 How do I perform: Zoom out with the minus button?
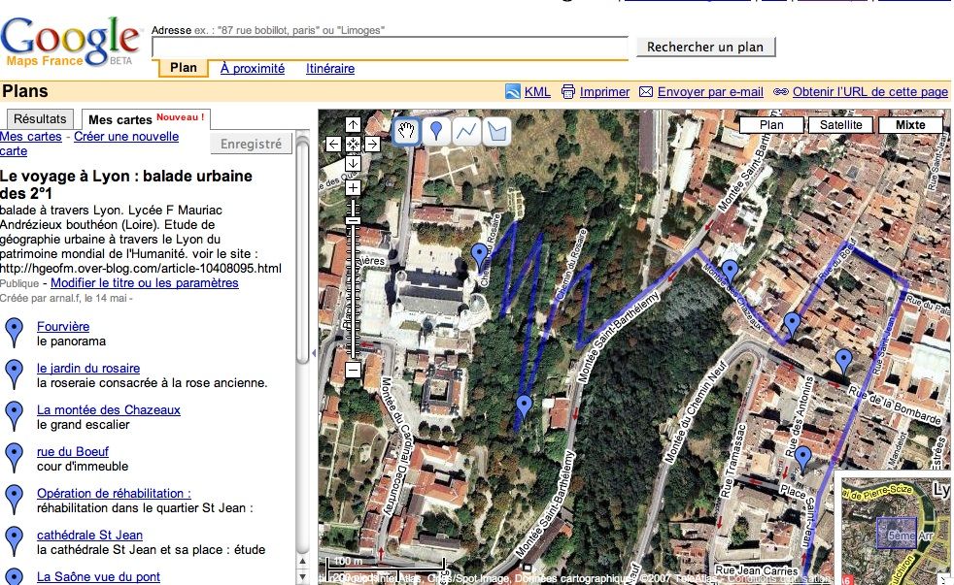pos(353,370)
